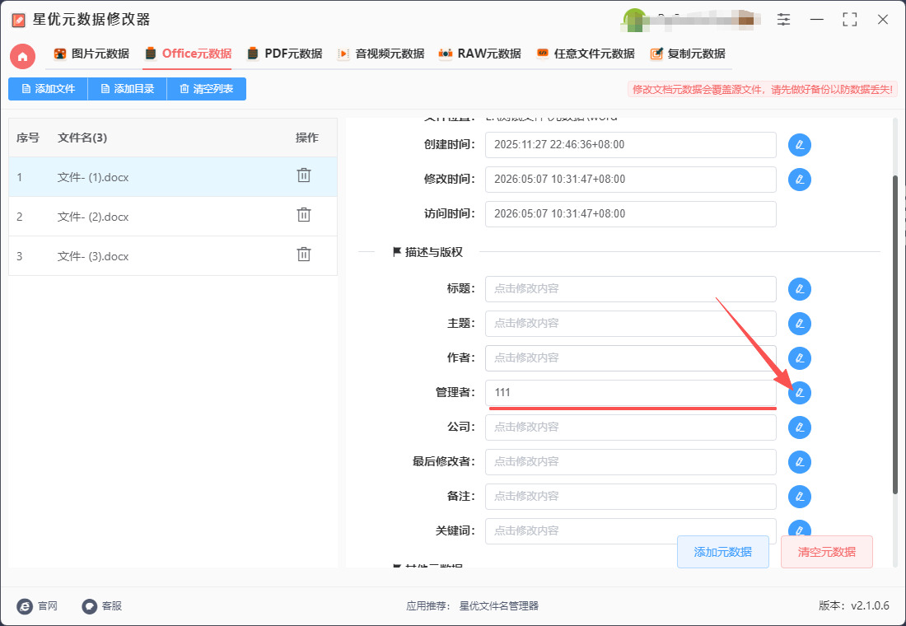The height and width of the screenshot is (626, 906).
Task: Click the 添加文件 button
Action: 48,89
